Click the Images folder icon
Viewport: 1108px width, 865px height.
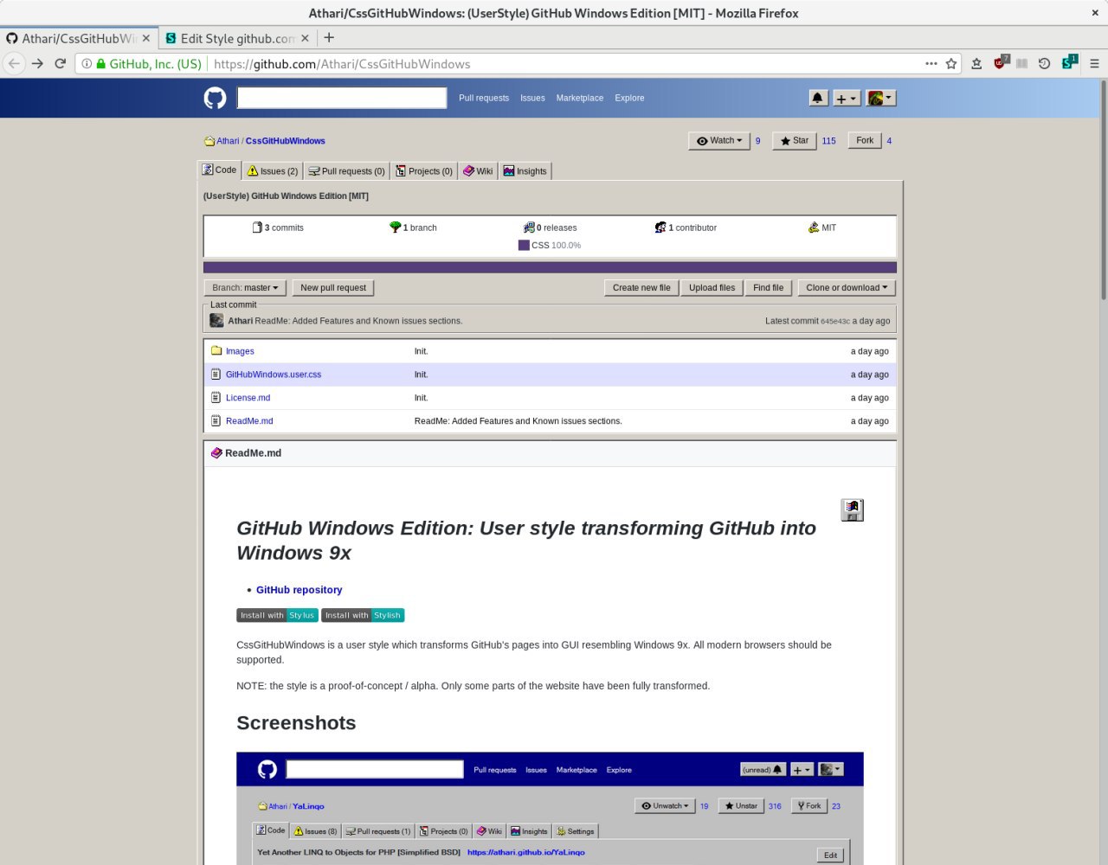216,350
